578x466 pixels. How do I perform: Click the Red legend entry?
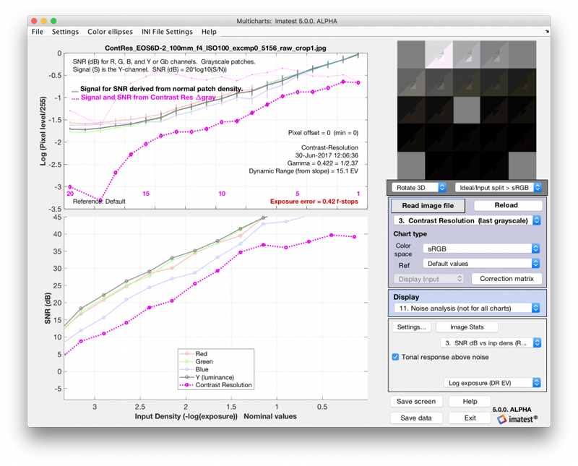(x=193, y=353)
